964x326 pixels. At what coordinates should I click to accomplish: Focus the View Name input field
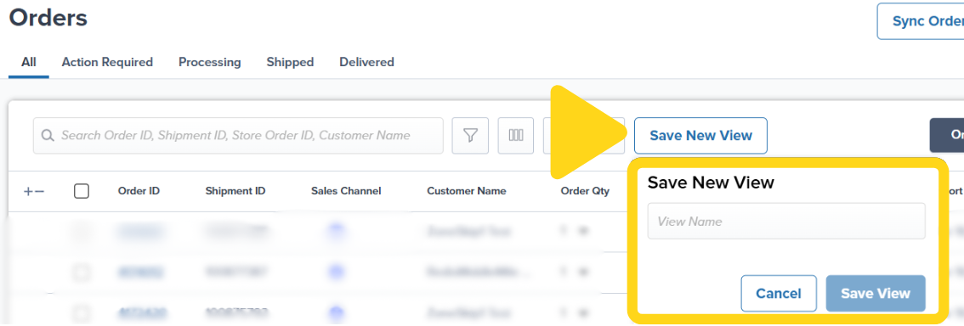click(786, 221)
